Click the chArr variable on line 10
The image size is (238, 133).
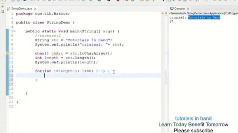57,53
